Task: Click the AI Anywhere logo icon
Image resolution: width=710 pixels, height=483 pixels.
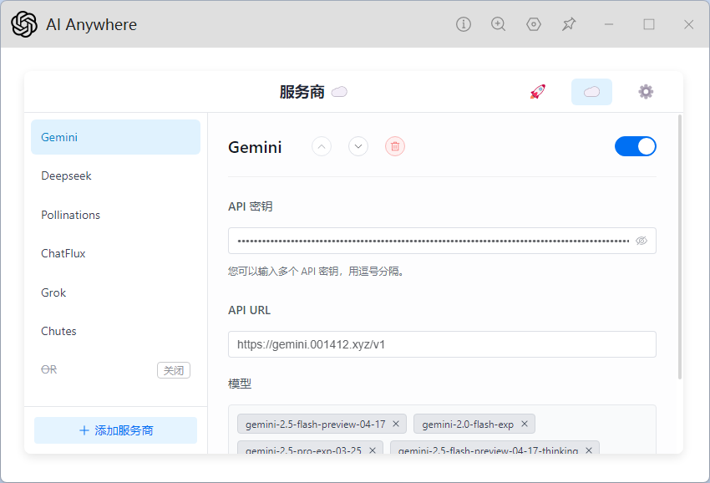Action: (24, 24)
